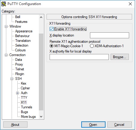Image resolution: width=136 pixels, height=130 pixels.
Task: Select MIT-Magic-Cookie-1 authentication protocol
Action: (x=51, y=46)
